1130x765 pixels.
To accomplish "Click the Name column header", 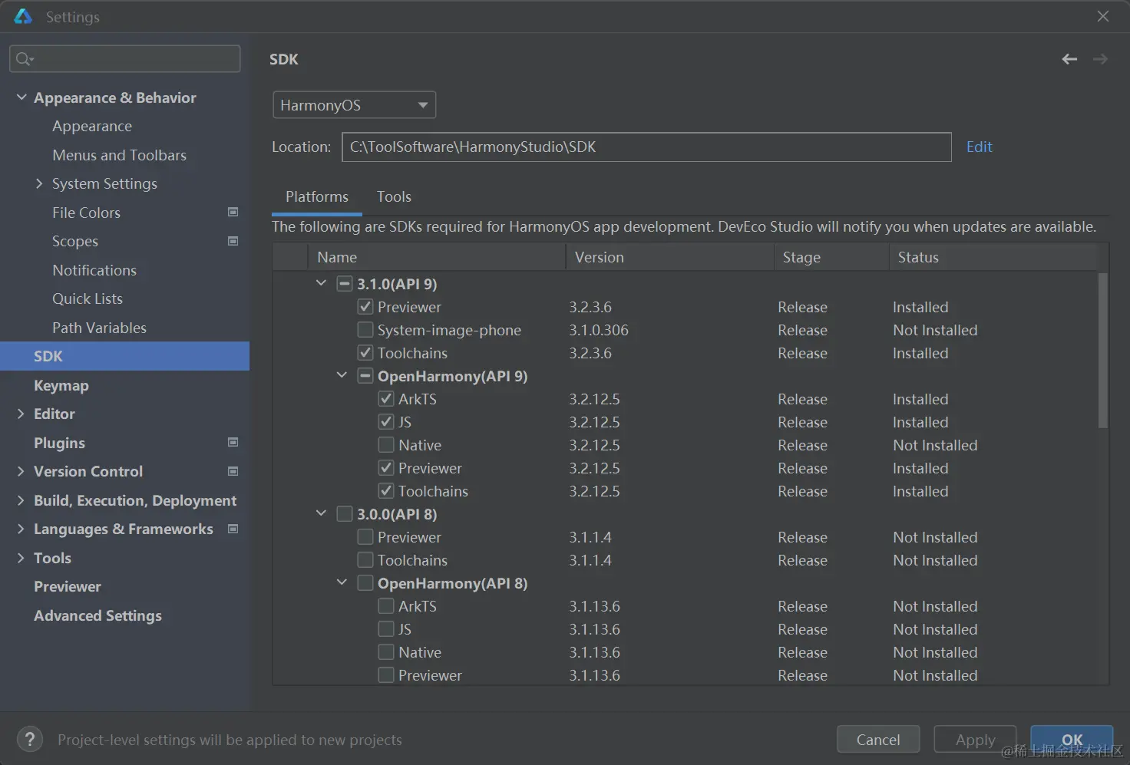I will coord(436,257).
